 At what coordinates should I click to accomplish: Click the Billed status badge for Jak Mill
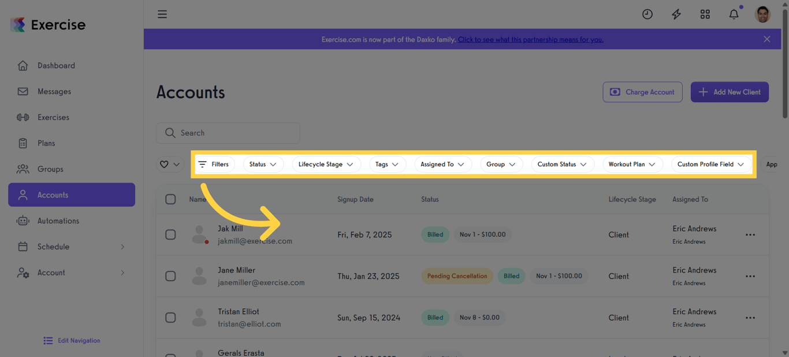pyautogui.click(x=435, y=235)
